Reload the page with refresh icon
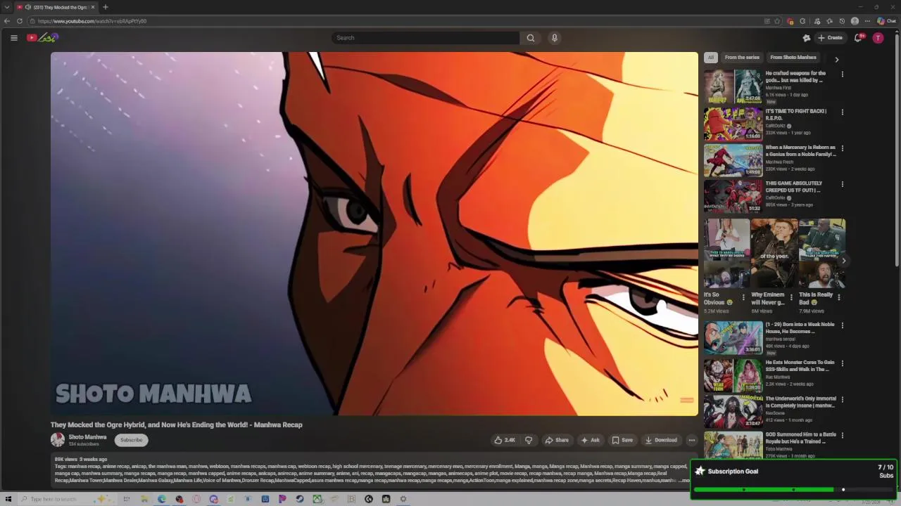Screen dimensions: 901x506 [20, 21]
